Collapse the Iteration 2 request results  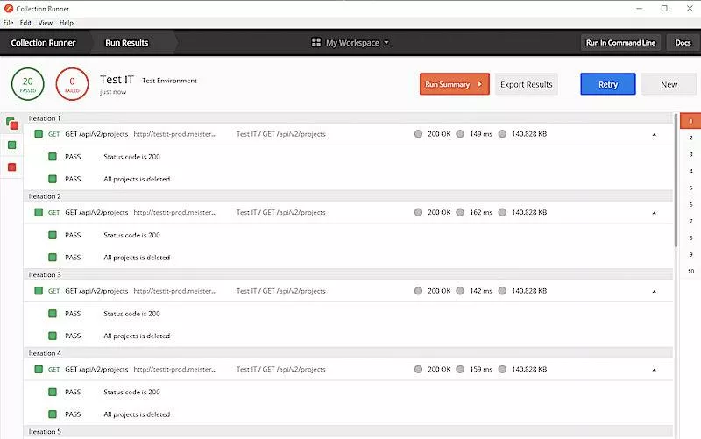pyautogui.click(x=654, y=213)
